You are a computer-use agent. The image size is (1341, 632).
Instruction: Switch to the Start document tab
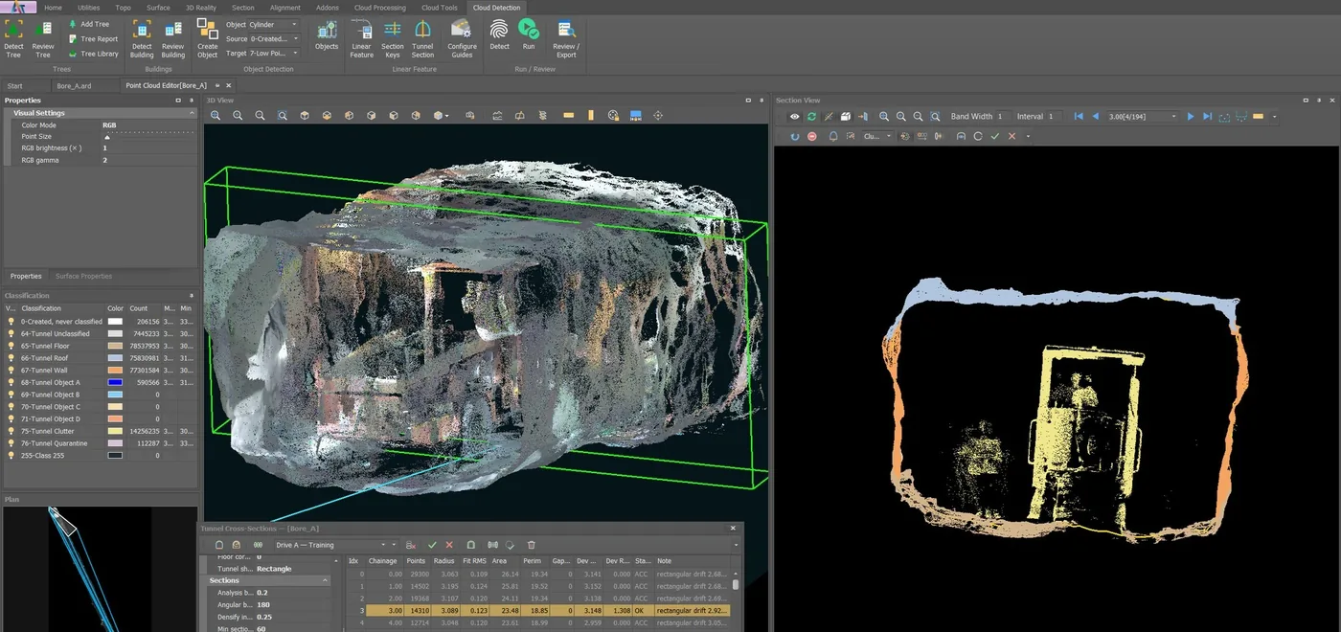[14, 86]
